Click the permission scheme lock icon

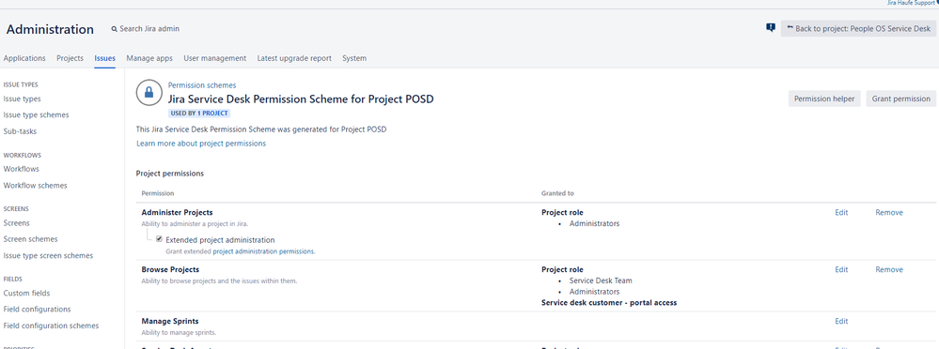pyautogui.click(x=149, y=93)
